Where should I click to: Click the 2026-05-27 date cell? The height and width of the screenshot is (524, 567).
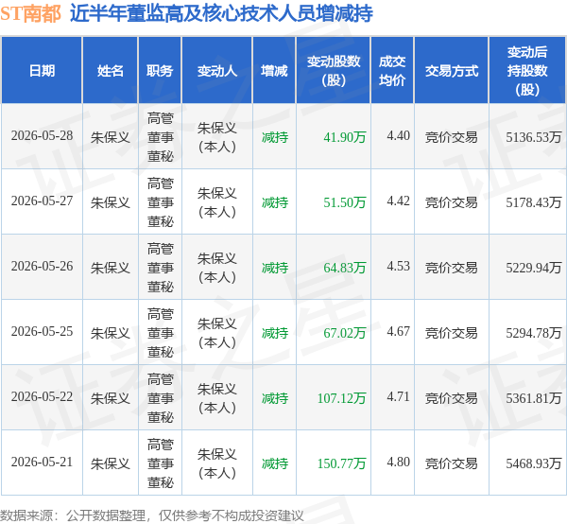pyautogui.click(x=42, y=201)
